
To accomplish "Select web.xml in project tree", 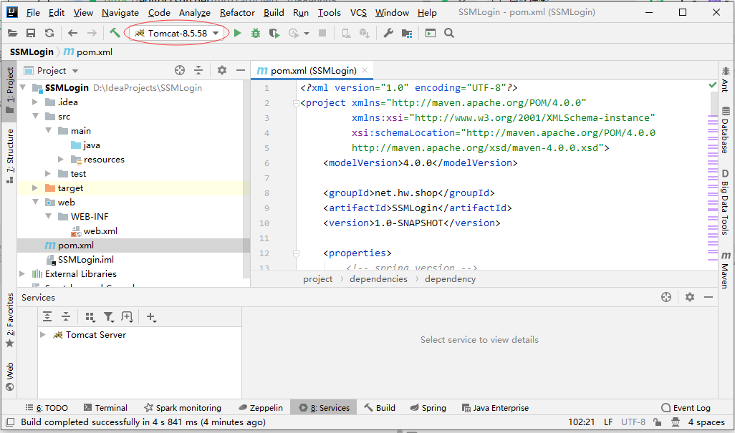I will coord(100,230).
